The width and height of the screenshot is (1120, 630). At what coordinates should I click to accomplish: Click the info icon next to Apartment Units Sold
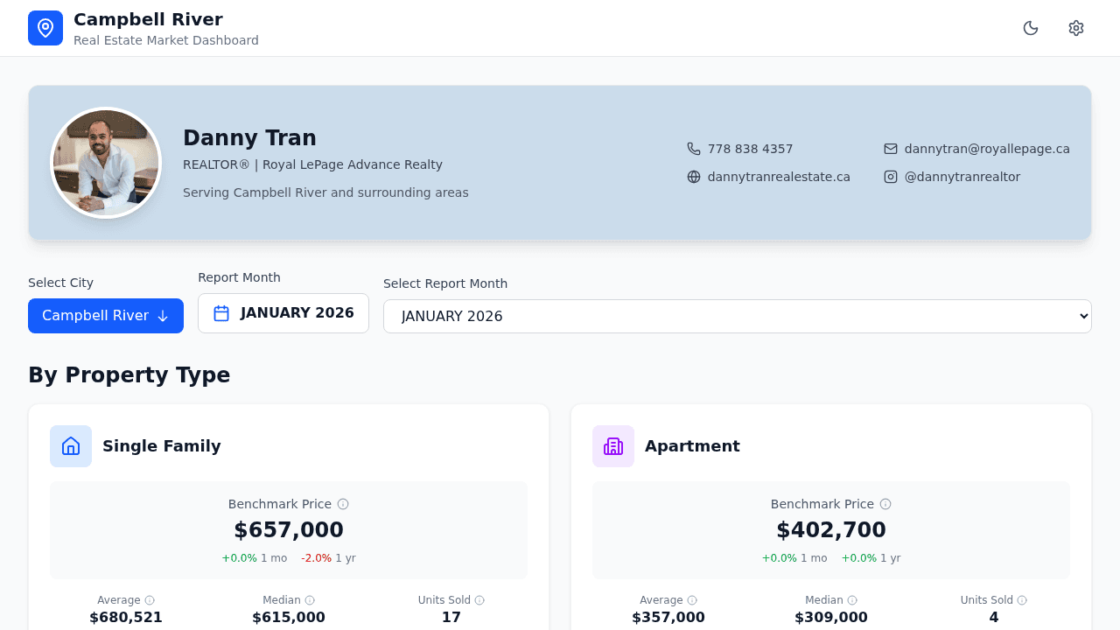[x=1020, y=600]
